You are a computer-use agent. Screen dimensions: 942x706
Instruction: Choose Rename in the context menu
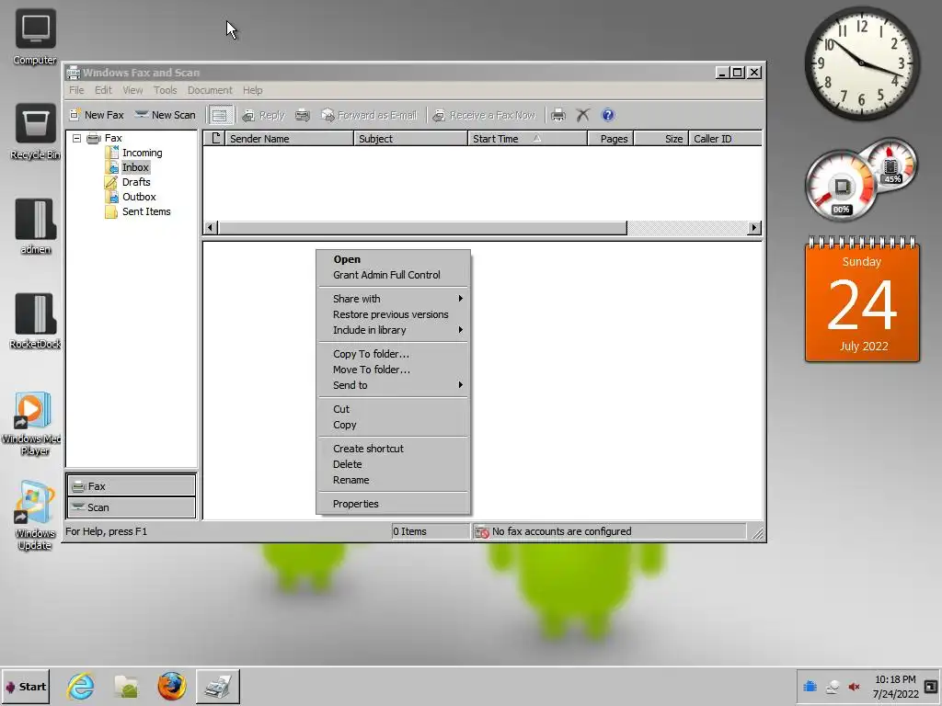(x=393, y=480)
